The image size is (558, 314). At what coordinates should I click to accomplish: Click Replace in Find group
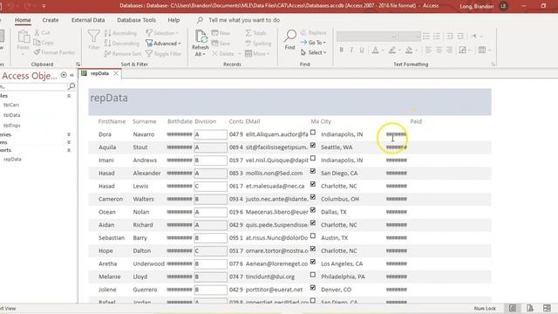pyautogui.click(x=314, y=33)
